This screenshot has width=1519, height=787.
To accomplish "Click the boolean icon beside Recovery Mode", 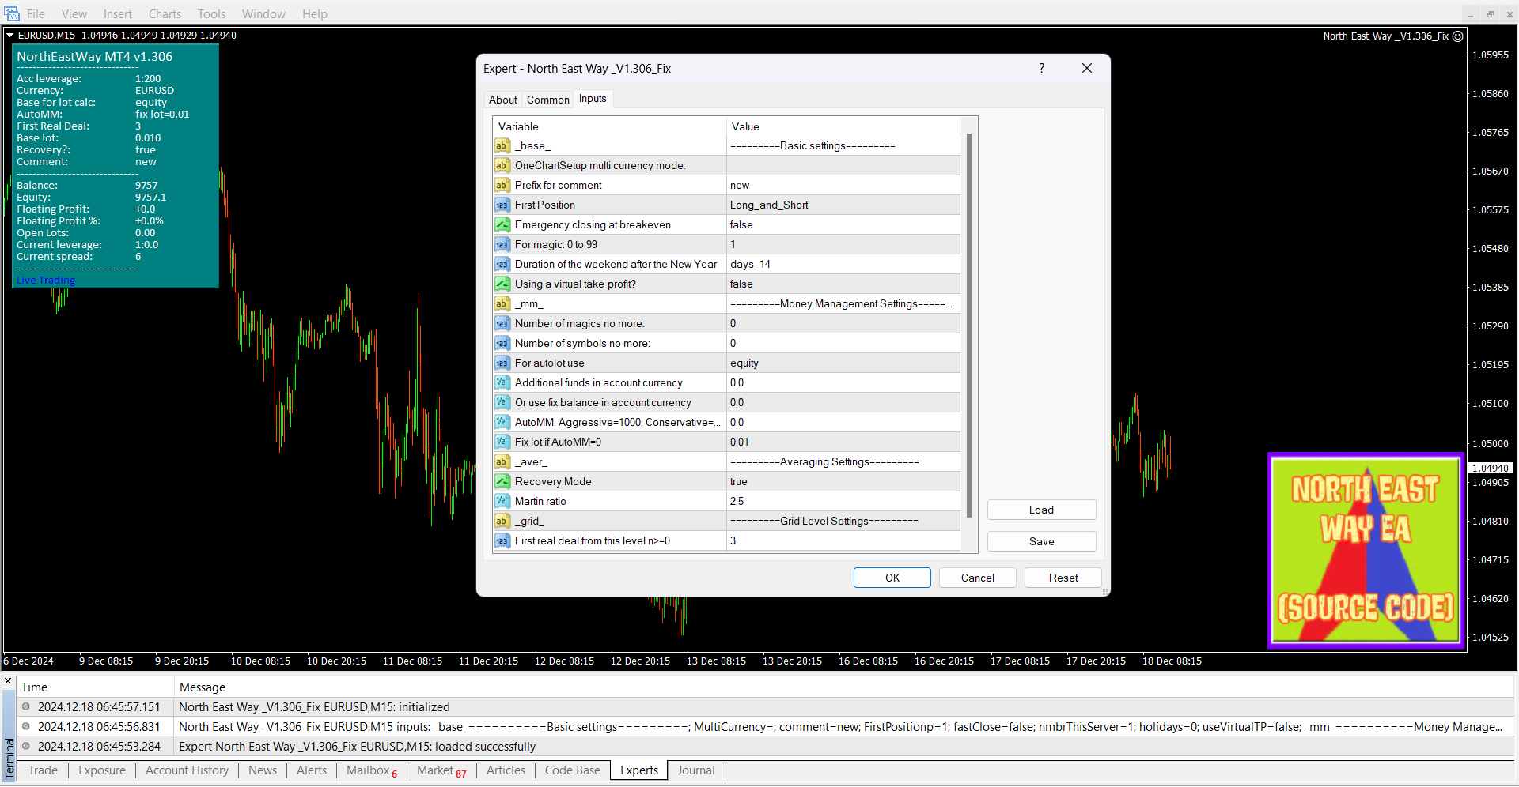I will coord(502,482).
